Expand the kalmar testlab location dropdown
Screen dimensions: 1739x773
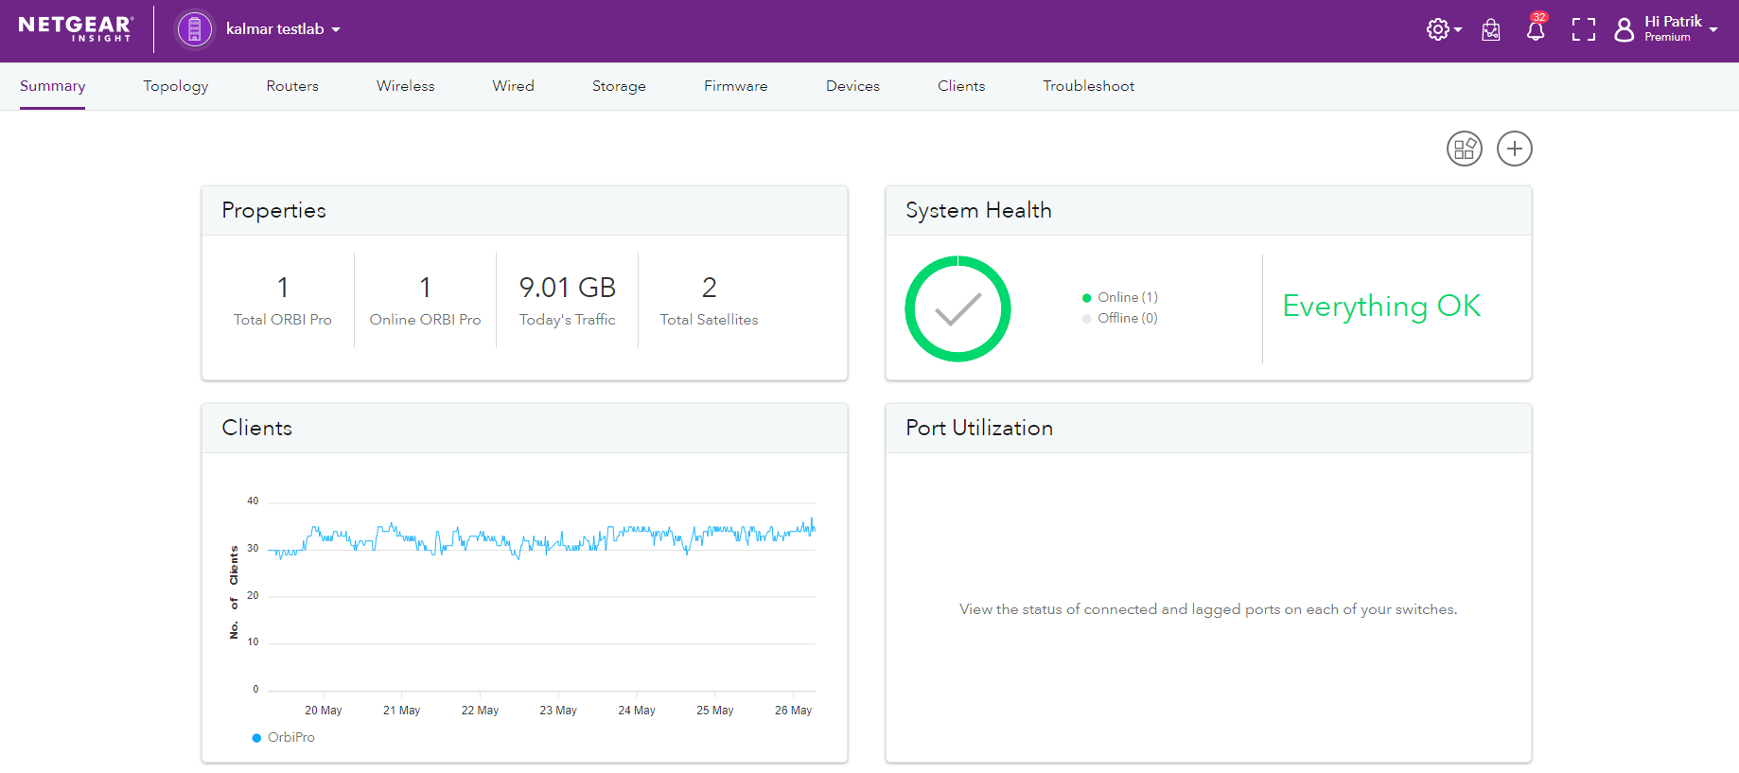(x=282, y=29)
